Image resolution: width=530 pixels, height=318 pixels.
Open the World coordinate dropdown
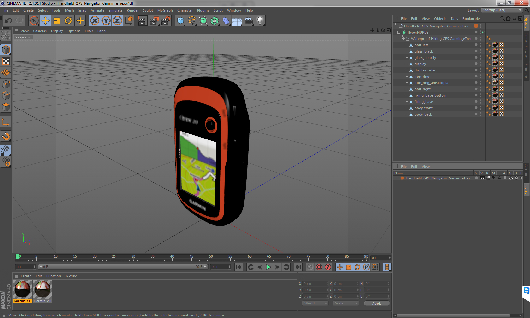point(315,303)
